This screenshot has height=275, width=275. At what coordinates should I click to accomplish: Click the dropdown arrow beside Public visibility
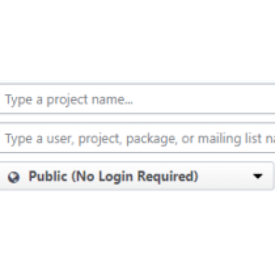coord(258,176)
